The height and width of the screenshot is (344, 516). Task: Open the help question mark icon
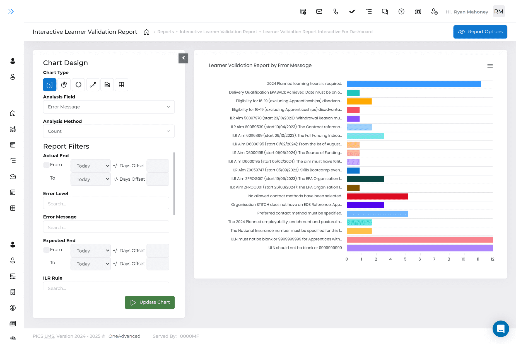pos(401,11)
